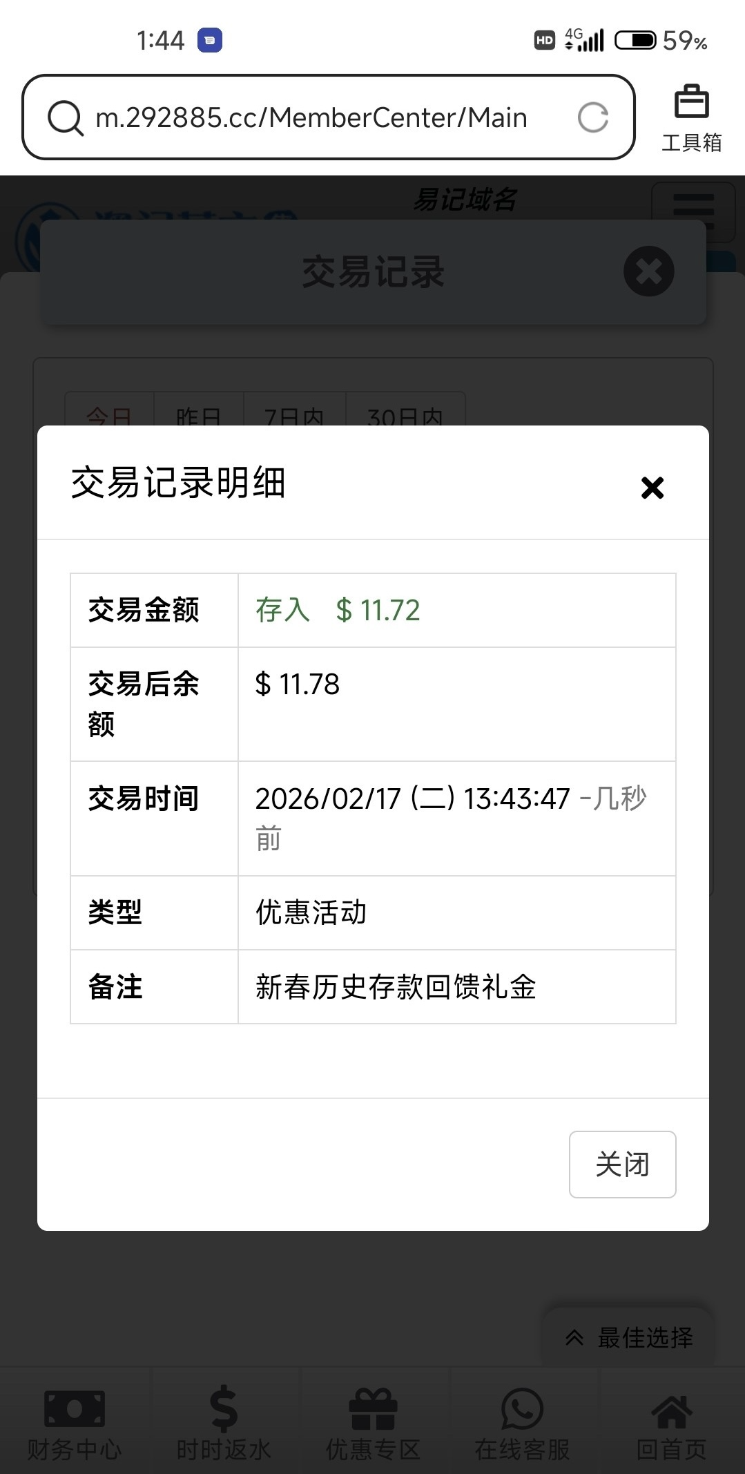This screenshot has height=1474, width=745.
Task: Tap the 新春历史存款回馈礼金 remark cell
Action: pyautogui.click(x=396, y=986)
